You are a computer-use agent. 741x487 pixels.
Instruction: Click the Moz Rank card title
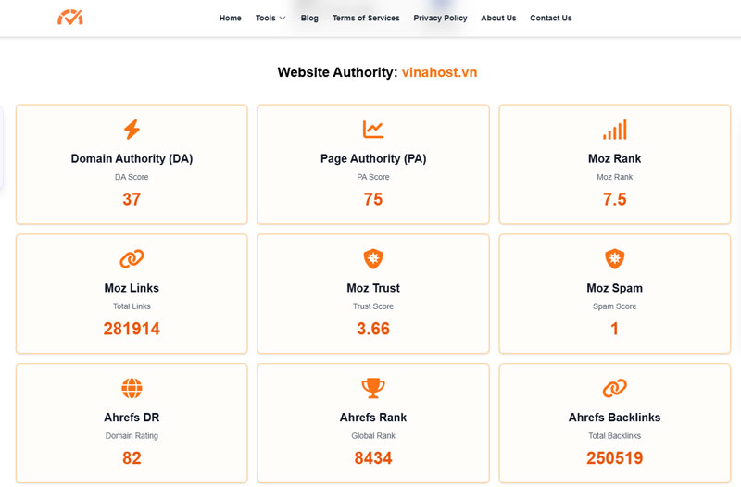615,158
